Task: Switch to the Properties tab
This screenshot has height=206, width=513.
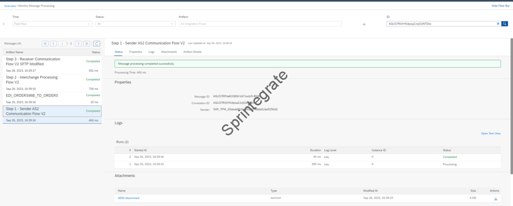Action: tap(135, 52)
